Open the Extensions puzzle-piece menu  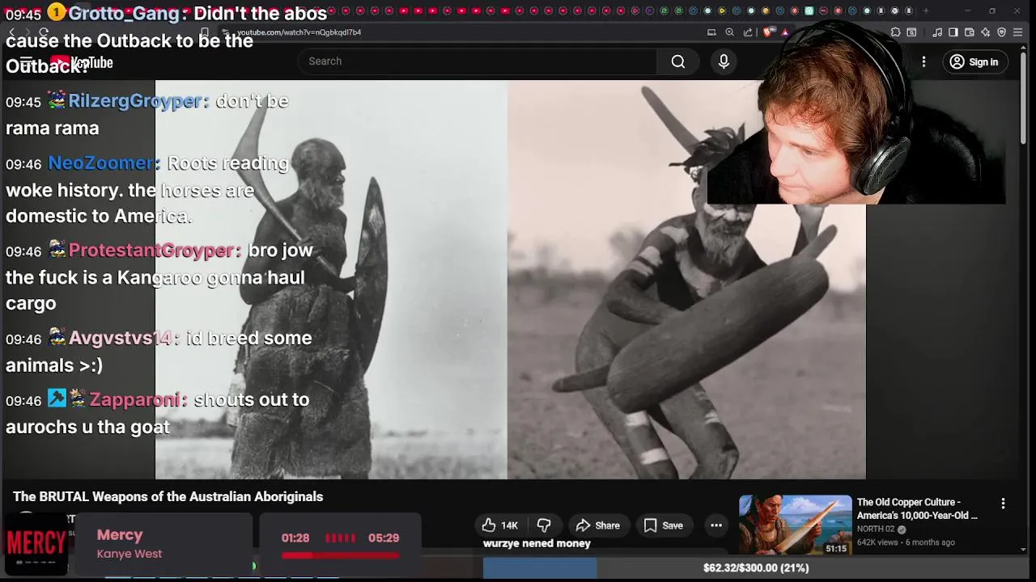(895, 32)
